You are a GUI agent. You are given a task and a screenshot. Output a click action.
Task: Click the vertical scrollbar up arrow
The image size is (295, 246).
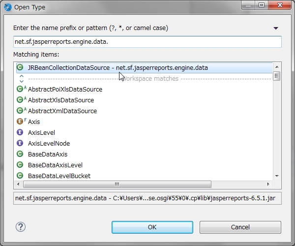[277, 67]
